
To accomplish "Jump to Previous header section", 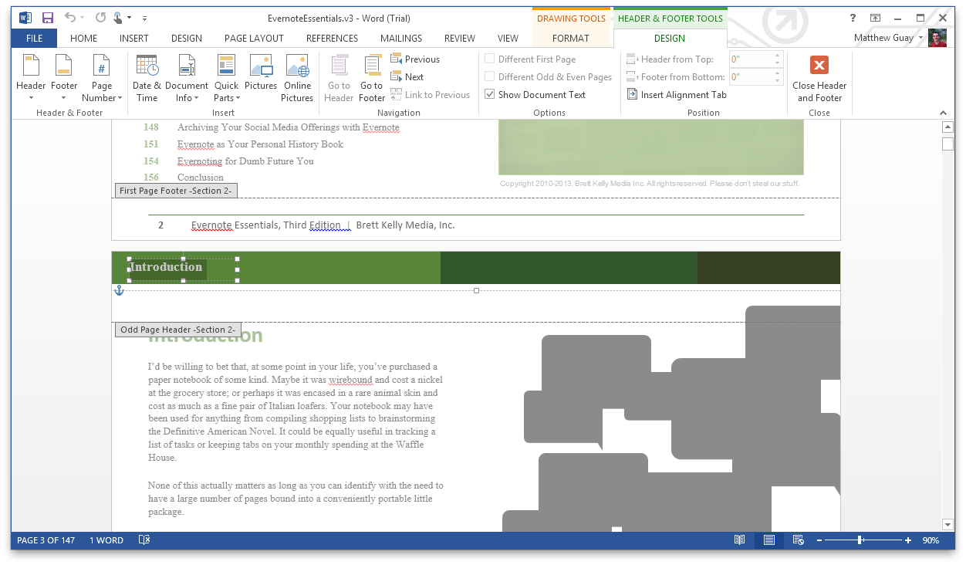I will (415, 59).
